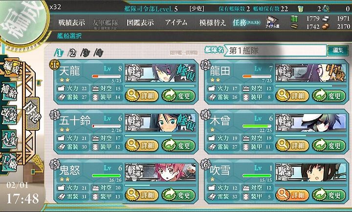
Task: Open the 入渠 docking sidebar icon
Action: point(9,139)
